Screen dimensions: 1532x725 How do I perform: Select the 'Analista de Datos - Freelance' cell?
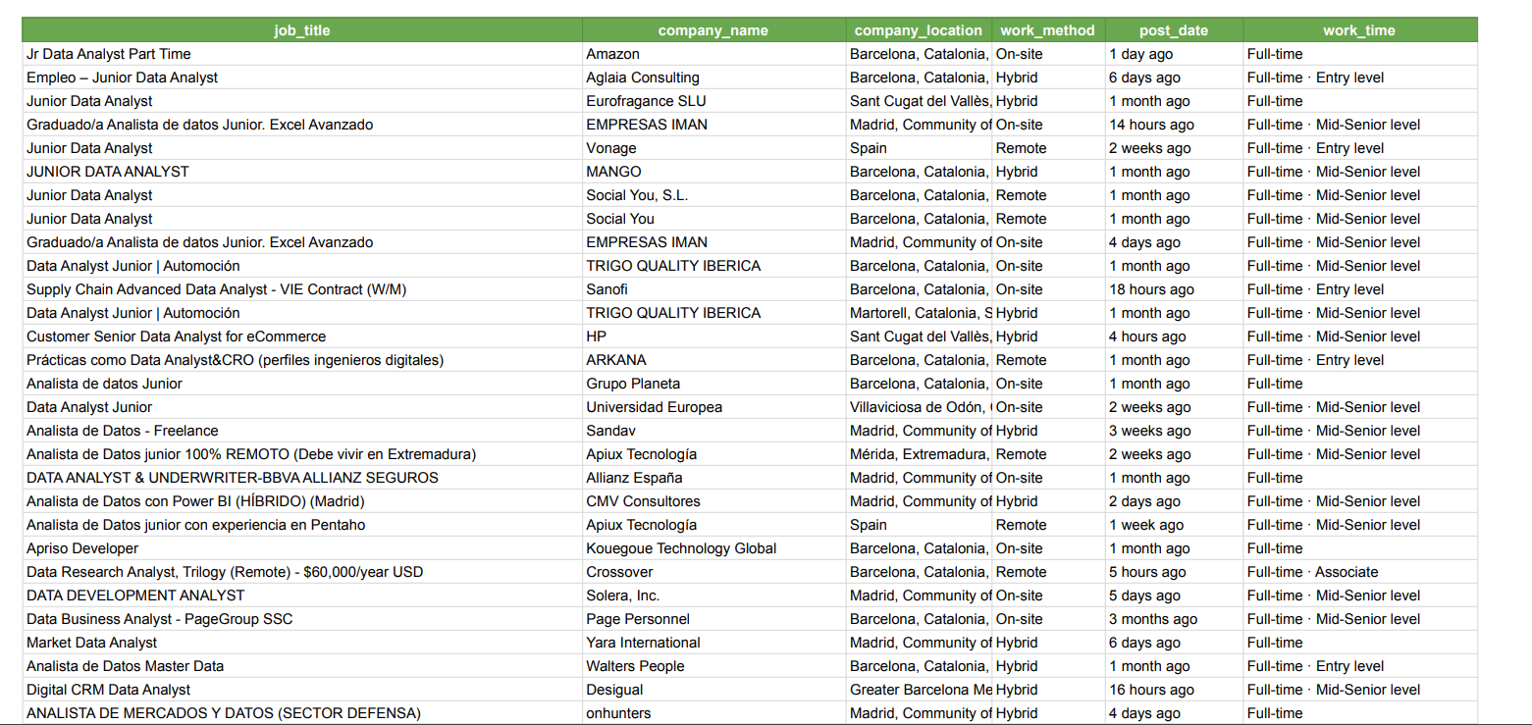[x=302, y=431]
